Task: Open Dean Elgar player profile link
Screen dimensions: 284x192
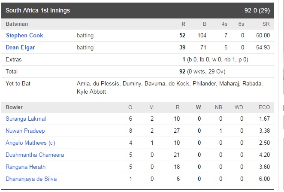Action: pos(20,47)
